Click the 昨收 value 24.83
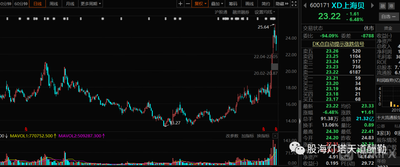 [x=367, y=138]
